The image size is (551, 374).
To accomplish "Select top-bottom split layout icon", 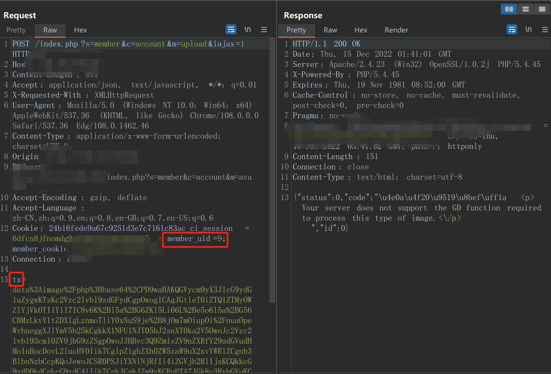I will [525, 9].
